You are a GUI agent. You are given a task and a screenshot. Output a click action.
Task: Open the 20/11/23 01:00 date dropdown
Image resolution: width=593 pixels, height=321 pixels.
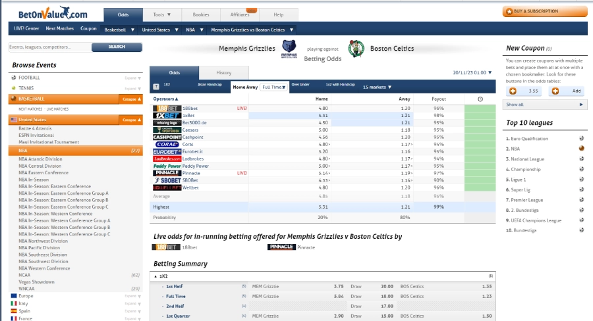pyautogui.click(x=472, y=72)
